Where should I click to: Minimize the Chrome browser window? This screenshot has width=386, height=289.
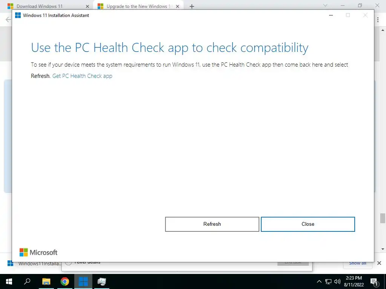(x=343, y=5)
